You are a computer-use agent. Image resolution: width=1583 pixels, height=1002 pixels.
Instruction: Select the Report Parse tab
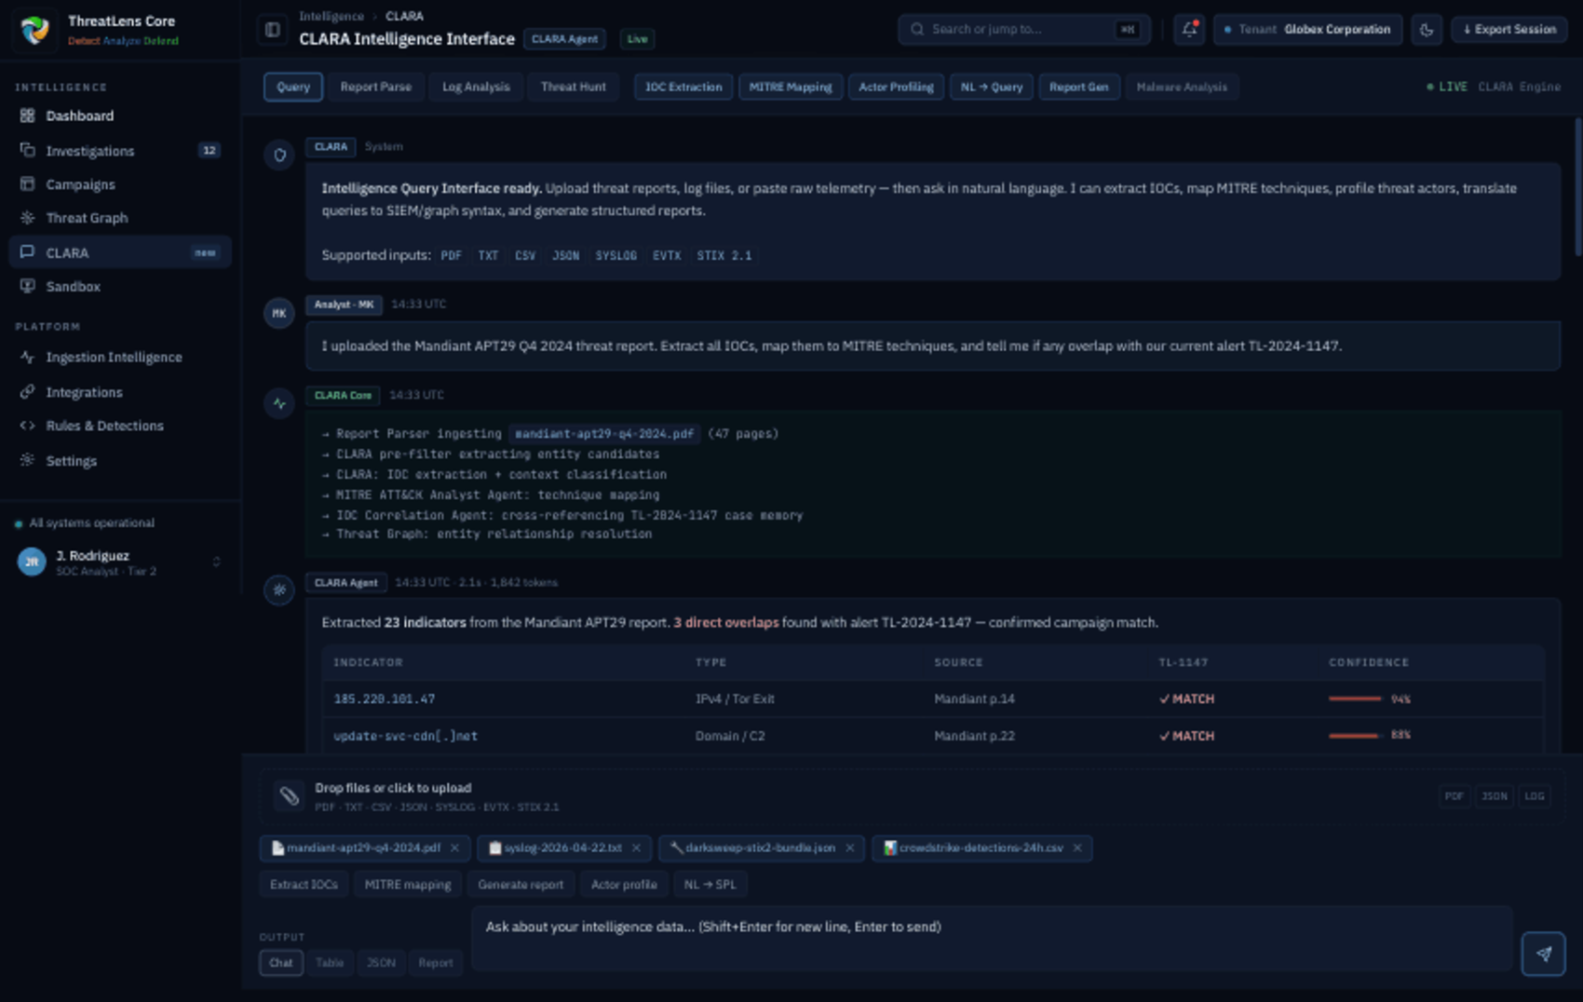[375, 87]
